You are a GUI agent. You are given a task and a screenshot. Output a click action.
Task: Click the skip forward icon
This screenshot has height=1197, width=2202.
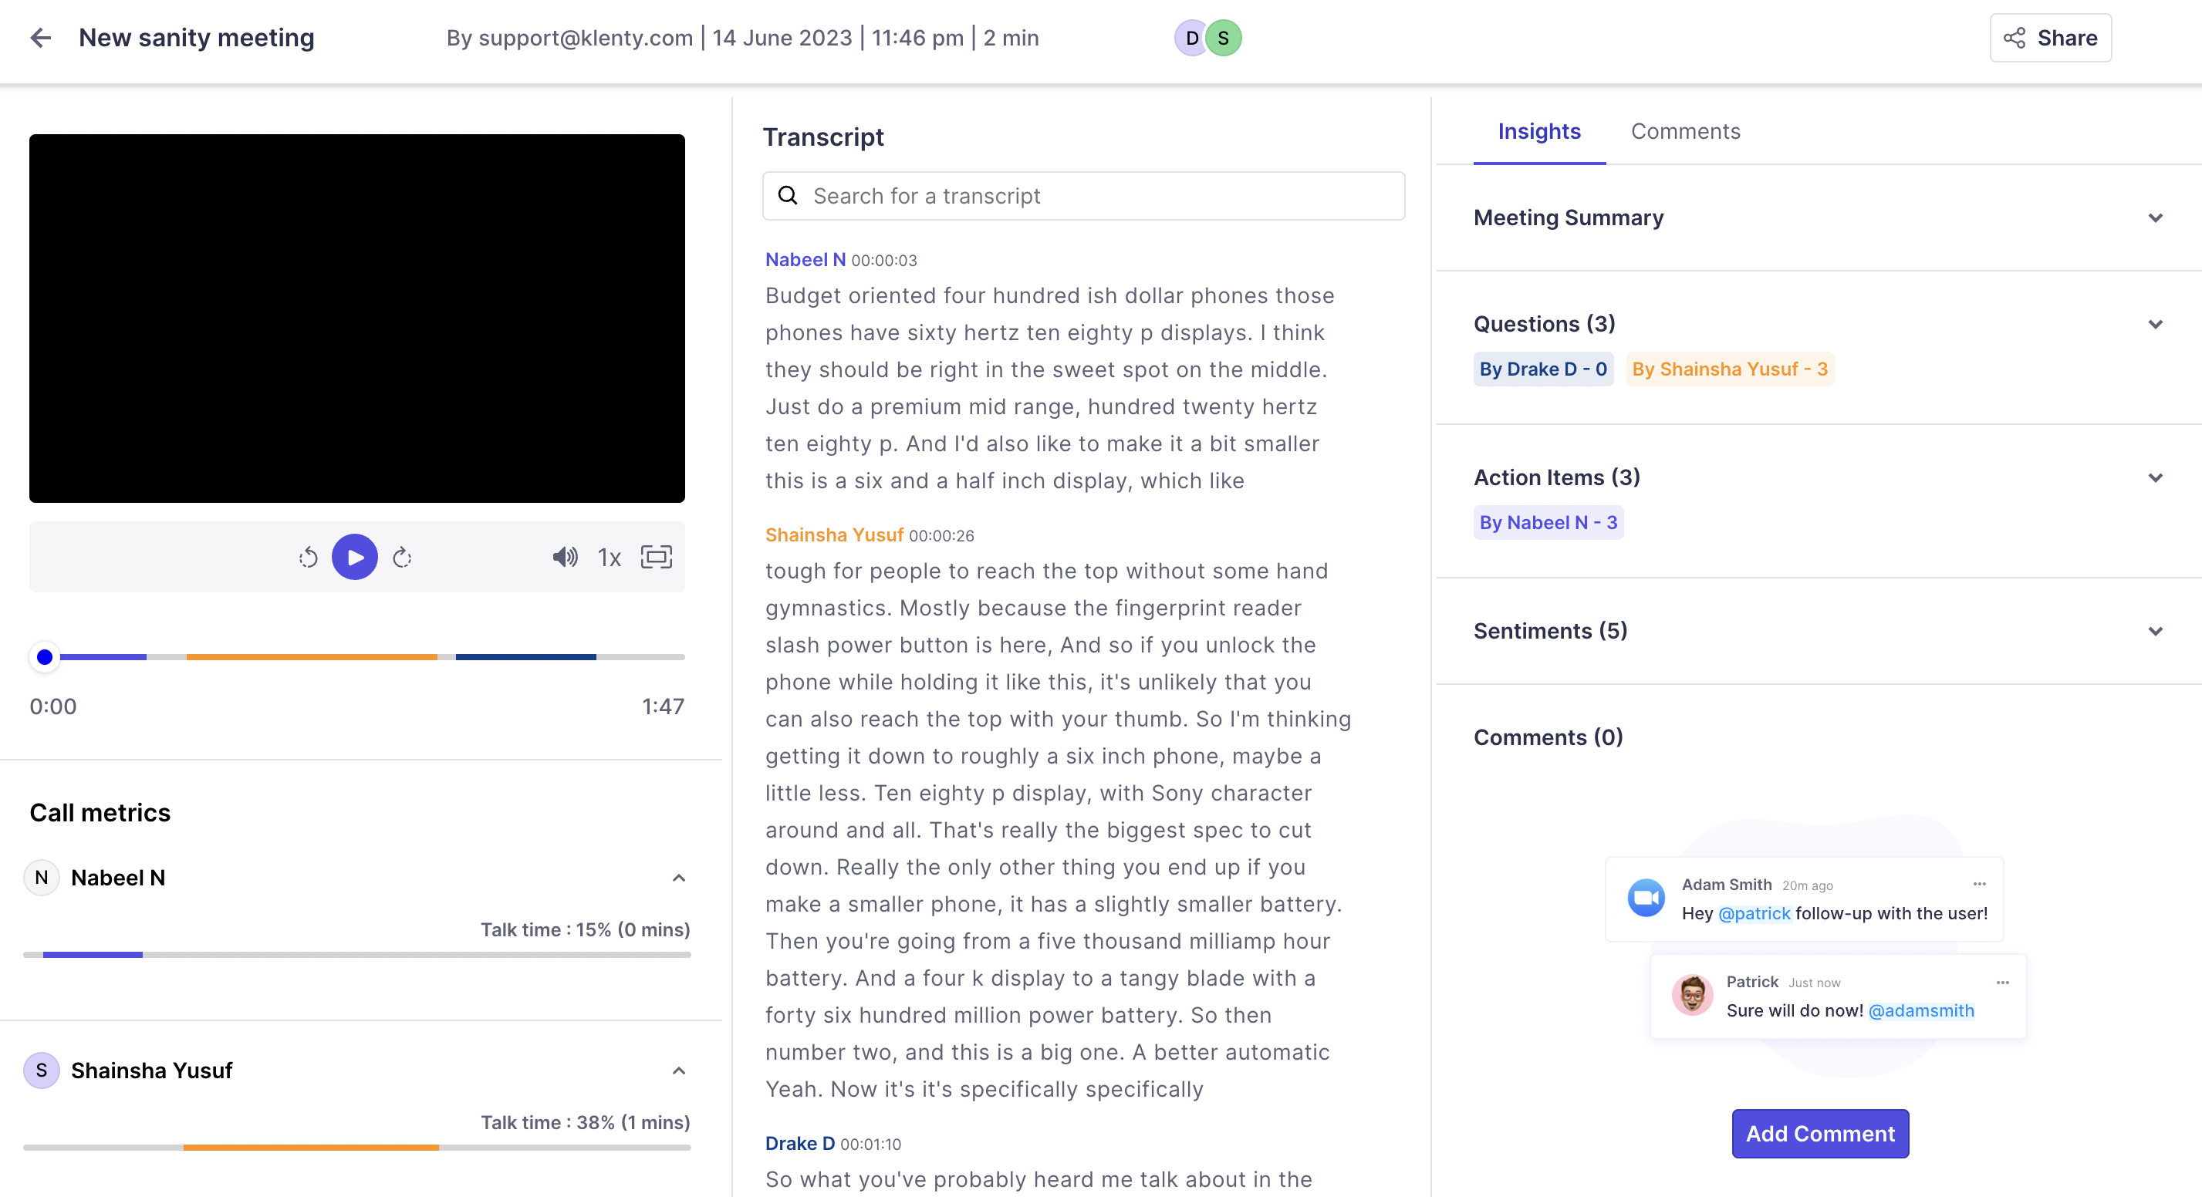[402, 558]
